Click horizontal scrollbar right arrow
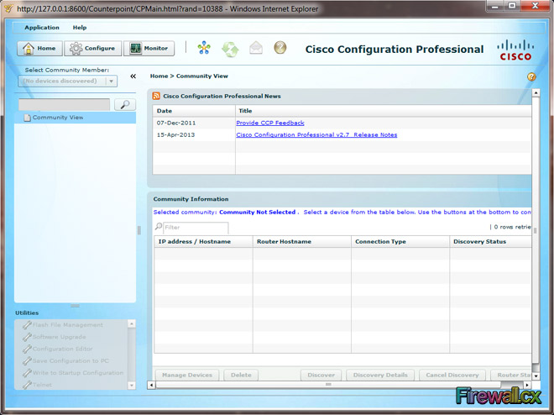 527,385
